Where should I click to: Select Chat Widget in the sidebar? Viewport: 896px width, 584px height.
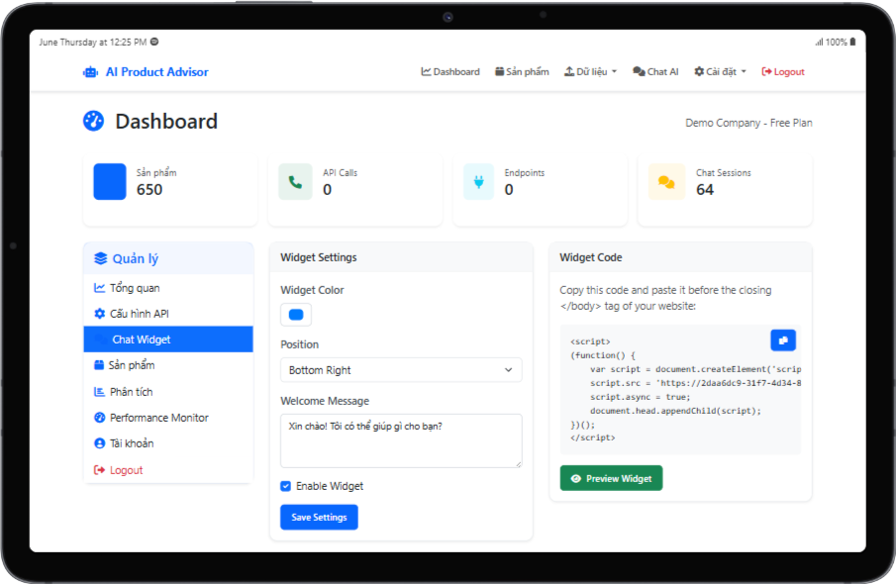pyautogui.click(x=168, y=340)
